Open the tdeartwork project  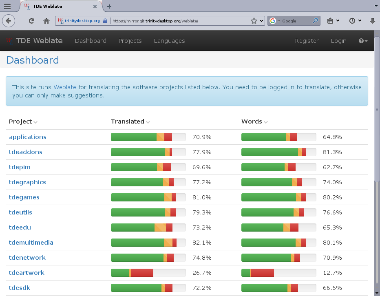click(27, 273)
